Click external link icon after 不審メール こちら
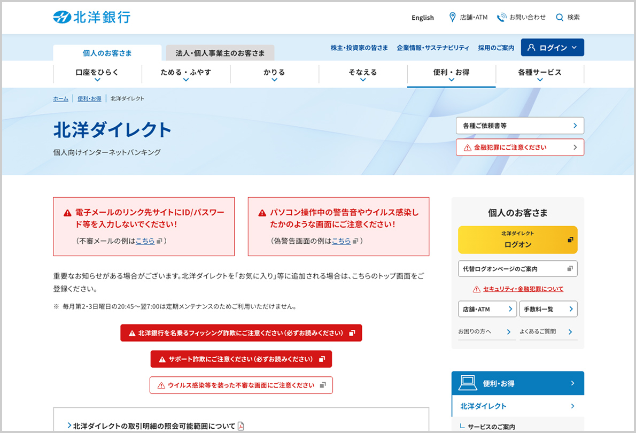This screenshot has height=433, width=636. [x=159, y=241]
